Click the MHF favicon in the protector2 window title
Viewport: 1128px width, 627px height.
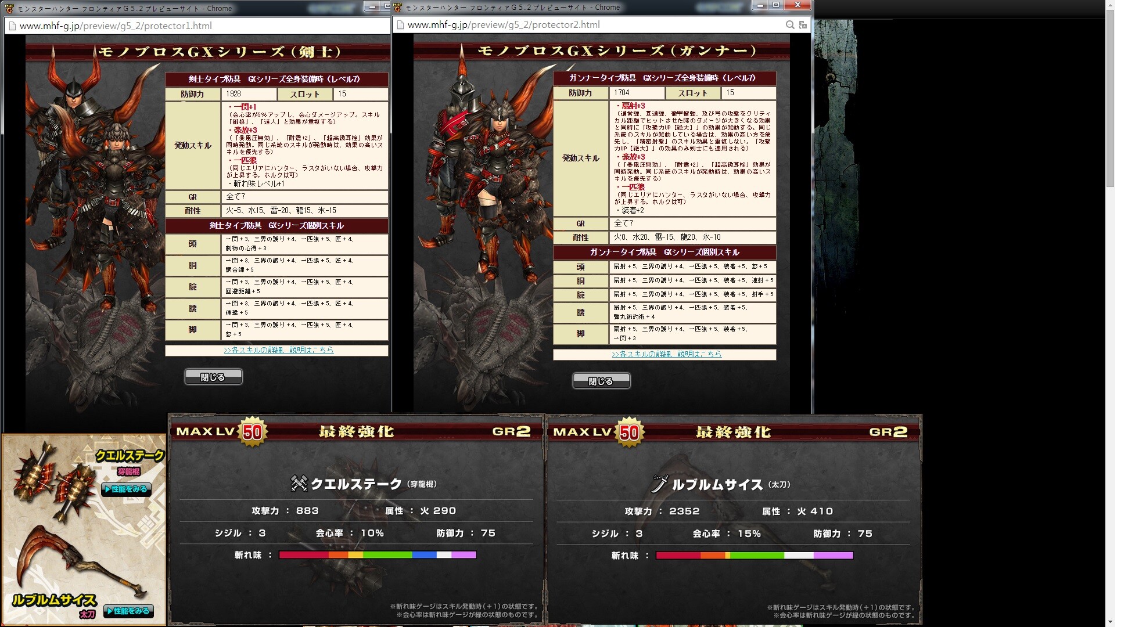(397, 8)
